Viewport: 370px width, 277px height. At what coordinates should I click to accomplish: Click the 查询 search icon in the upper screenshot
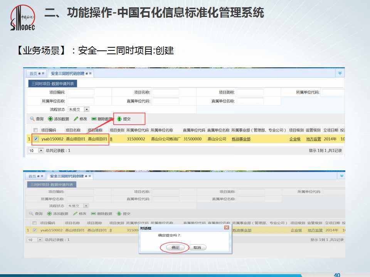point(32,119)
